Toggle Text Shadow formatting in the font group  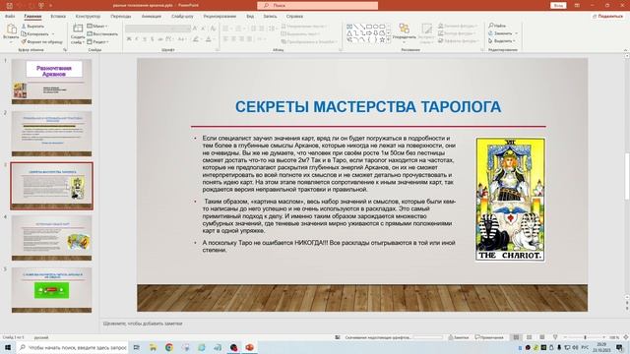153,39
